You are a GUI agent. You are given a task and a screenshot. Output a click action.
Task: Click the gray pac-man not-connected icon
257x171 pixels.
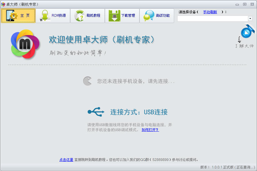pos(87,81)
